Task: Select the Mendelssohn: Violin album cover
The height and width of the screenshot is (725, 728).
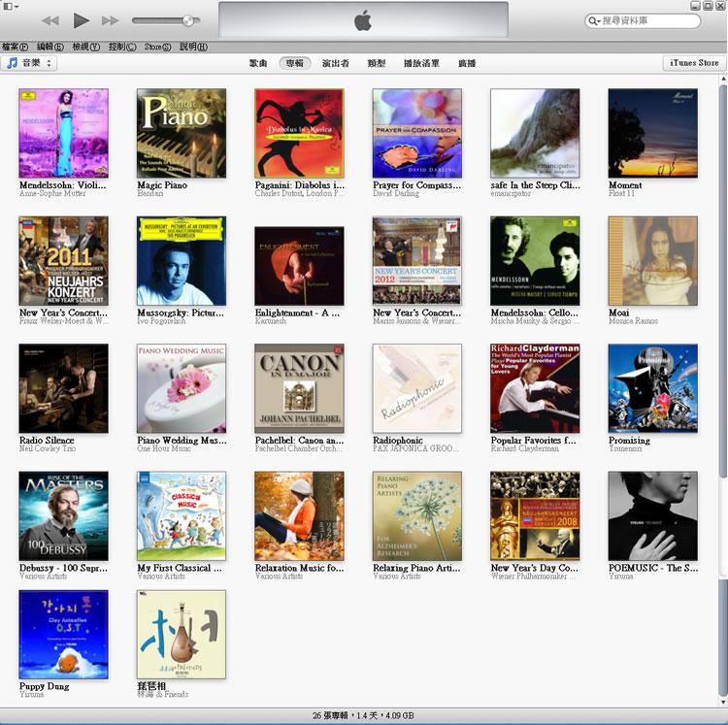Action: pyautogui.click(x=64, y=133)
